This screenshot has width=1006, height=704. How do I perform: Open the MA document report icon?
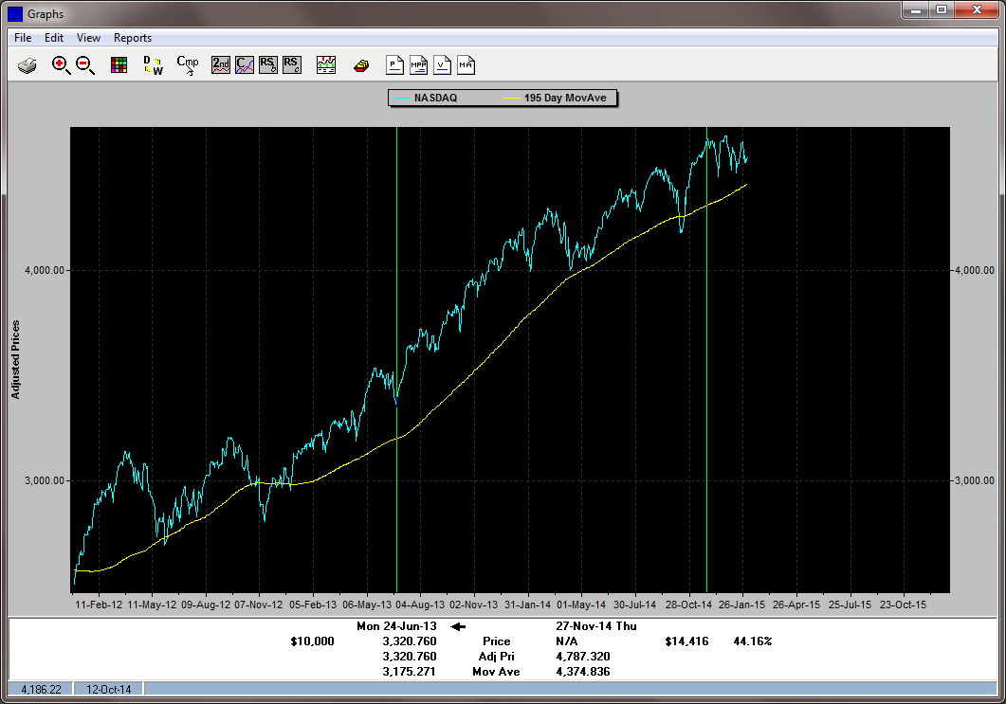466,65
